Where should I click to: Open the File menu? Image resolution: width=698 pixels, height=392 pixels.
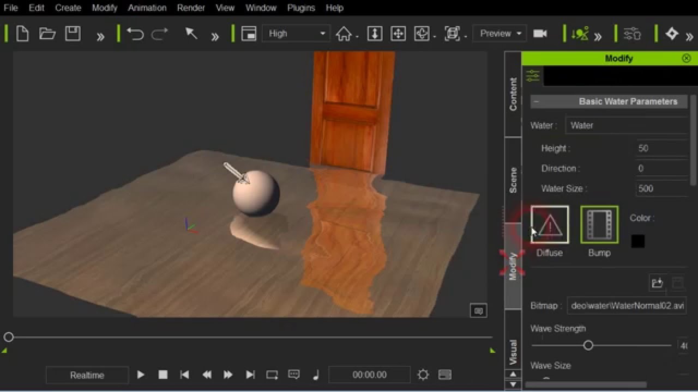point(11,8)
